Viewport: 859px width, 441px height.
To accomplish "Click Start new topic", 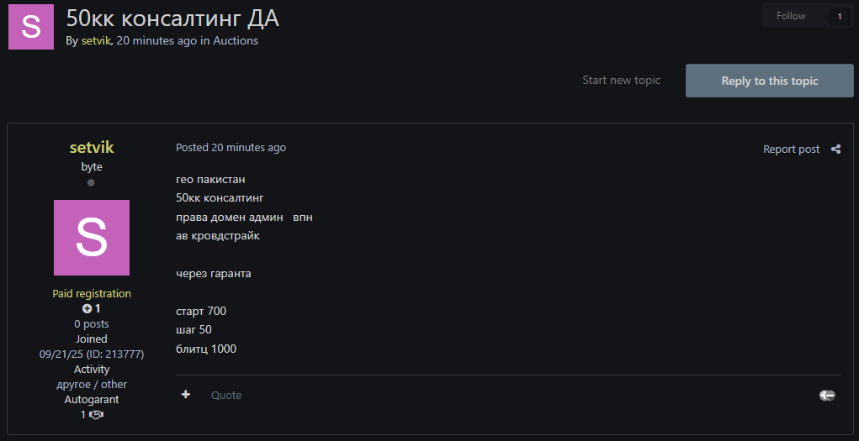I will tap(621, 81).
